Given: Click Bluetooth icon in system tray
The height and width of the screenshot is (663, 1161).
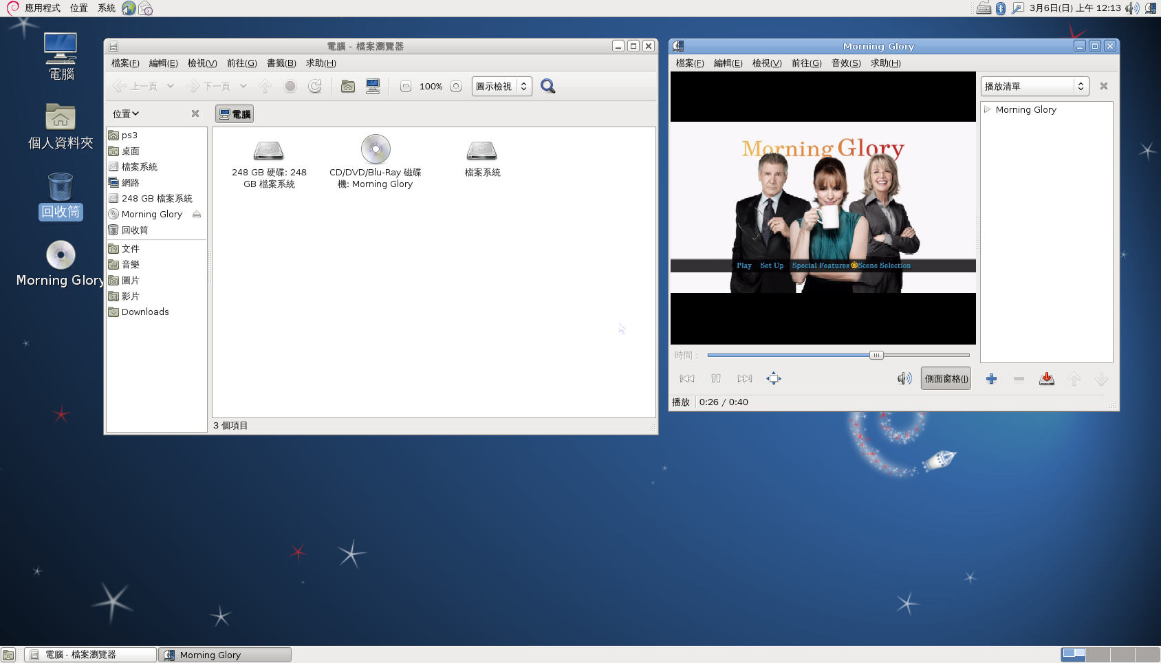Looking at the screenshot, I should 1001,8.
